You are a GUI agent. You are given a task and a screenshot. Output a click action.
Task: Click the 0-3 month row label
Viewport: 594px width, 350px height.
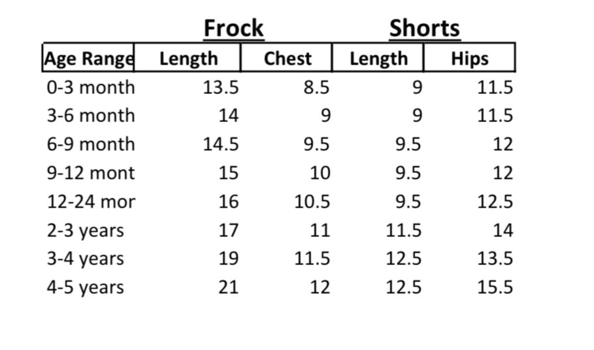tap(91, 87)
